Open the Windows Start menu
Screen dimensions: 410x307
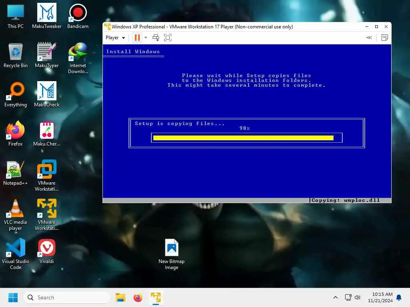[13, 297]
